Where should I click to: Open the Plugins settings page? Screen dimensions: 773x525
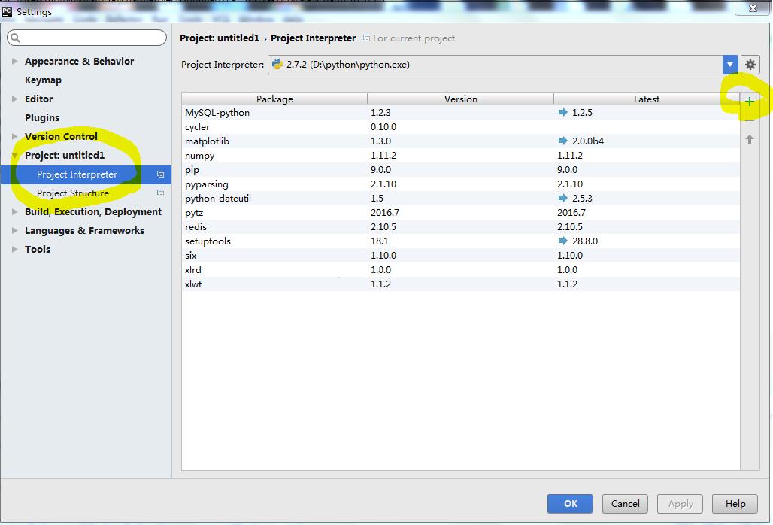(42, 118)
